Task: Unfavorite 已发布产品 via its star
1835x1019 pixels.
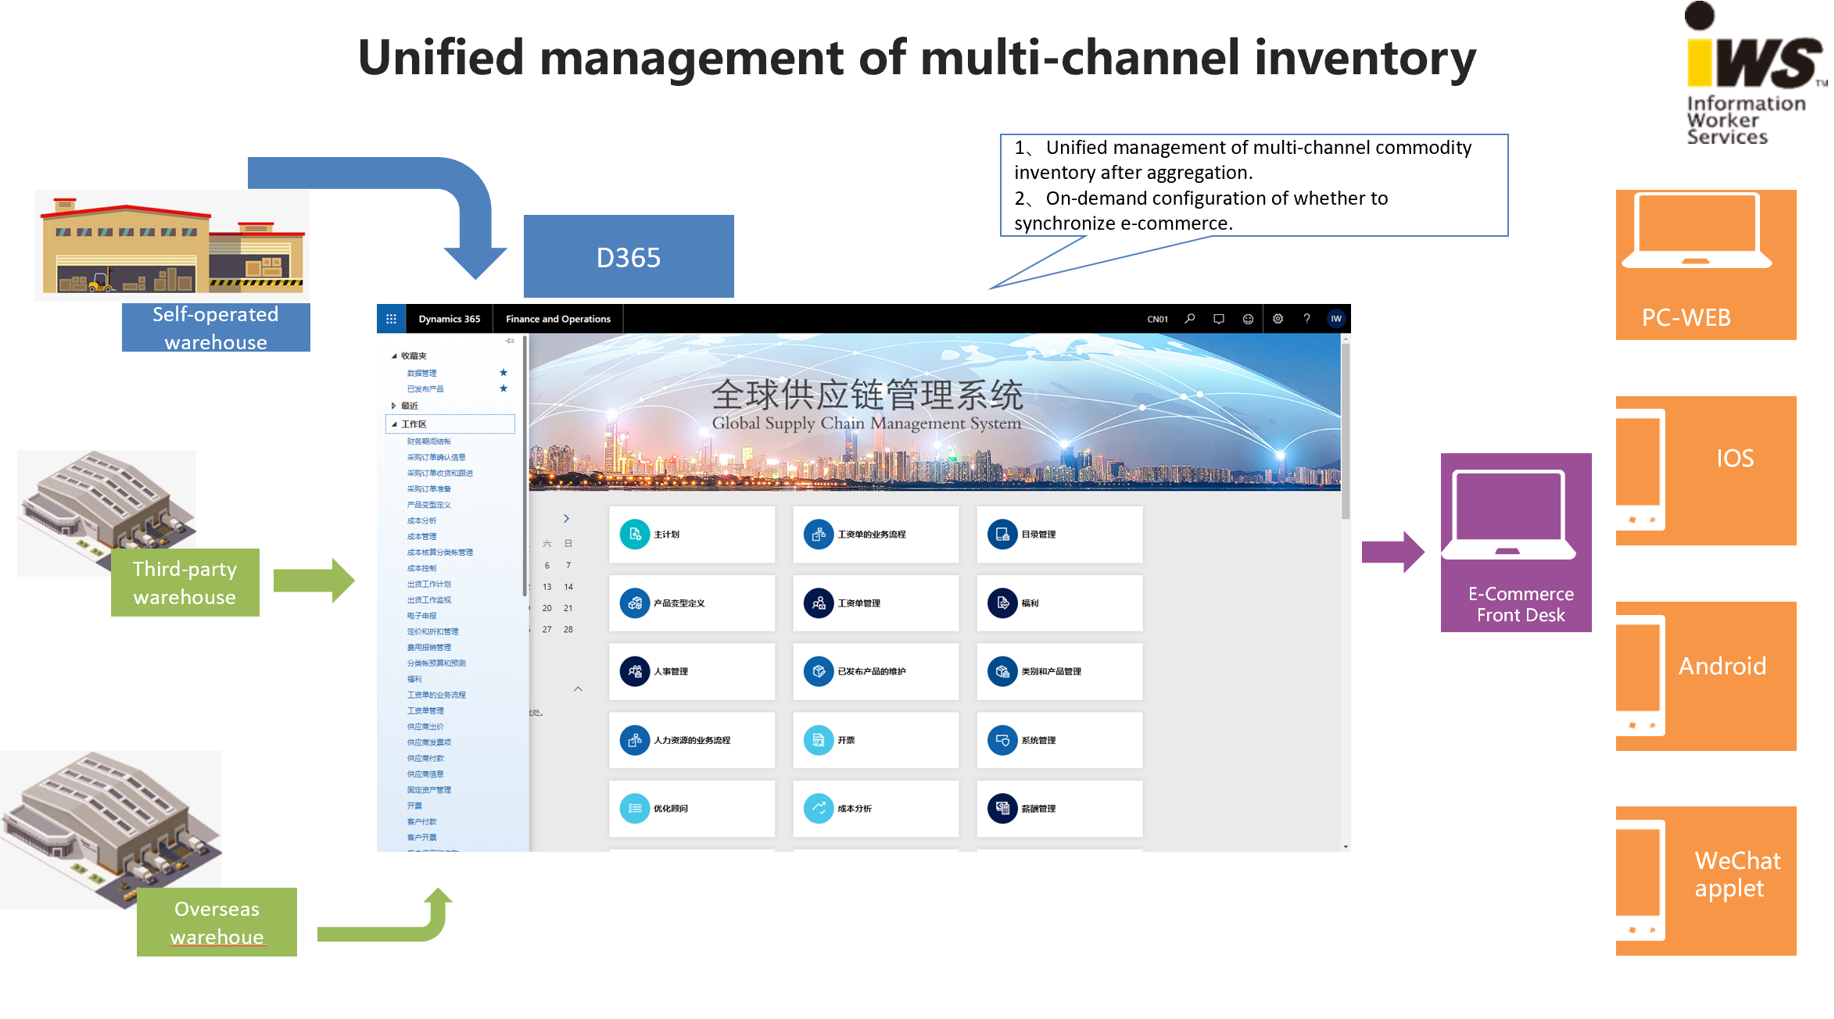Action: tap(504, 388)
